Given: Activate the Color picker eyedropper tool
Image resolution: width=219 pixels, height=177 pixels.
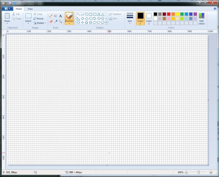Looking at the screenshot, I should pyautogui.click(x=55, y=22).
